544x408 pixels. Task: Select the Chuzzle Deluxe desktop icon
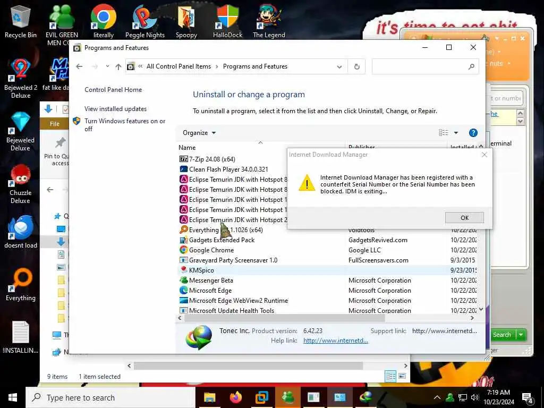21,184
